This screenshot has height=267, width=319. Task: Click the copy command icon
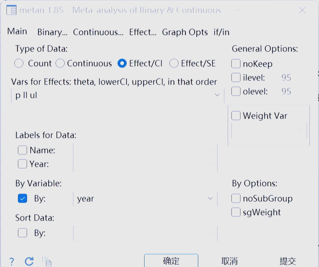click(47, 261)
